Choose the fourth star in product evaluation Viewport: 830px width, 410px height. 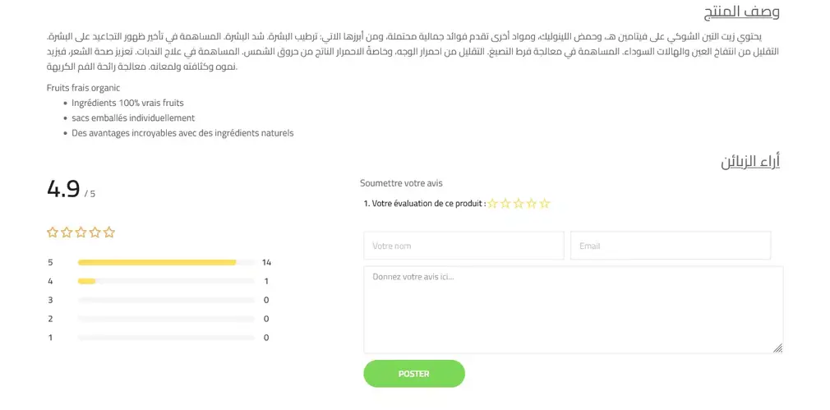532,204
